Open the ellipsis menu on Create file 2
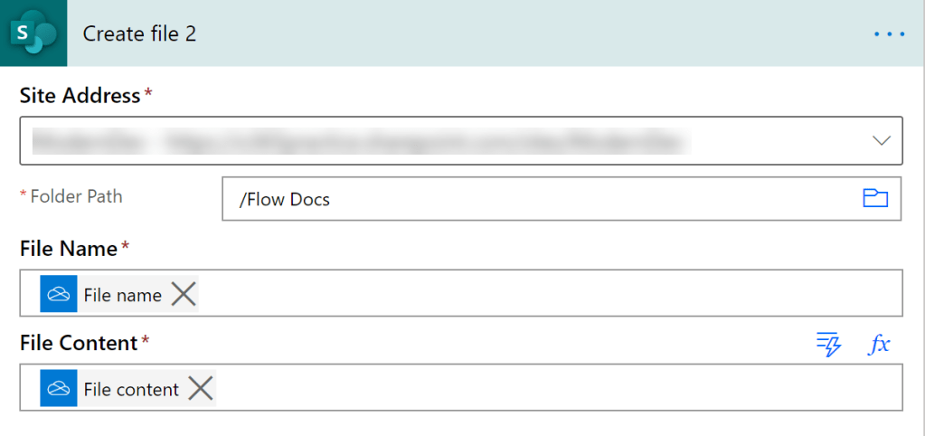 click(889, 34)
